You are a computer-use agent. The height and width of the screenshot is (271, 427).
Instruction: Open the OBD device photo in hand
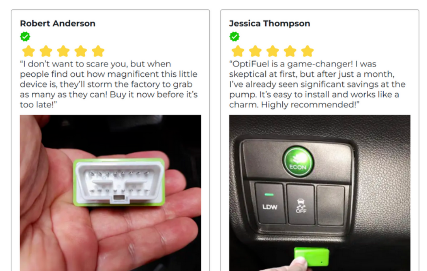110,193
